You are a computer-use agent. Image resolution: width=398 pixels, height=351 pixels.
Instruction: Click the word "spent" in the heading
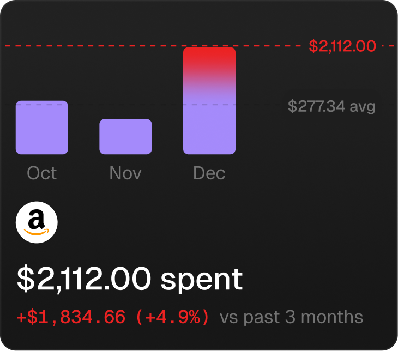[202, 279]
